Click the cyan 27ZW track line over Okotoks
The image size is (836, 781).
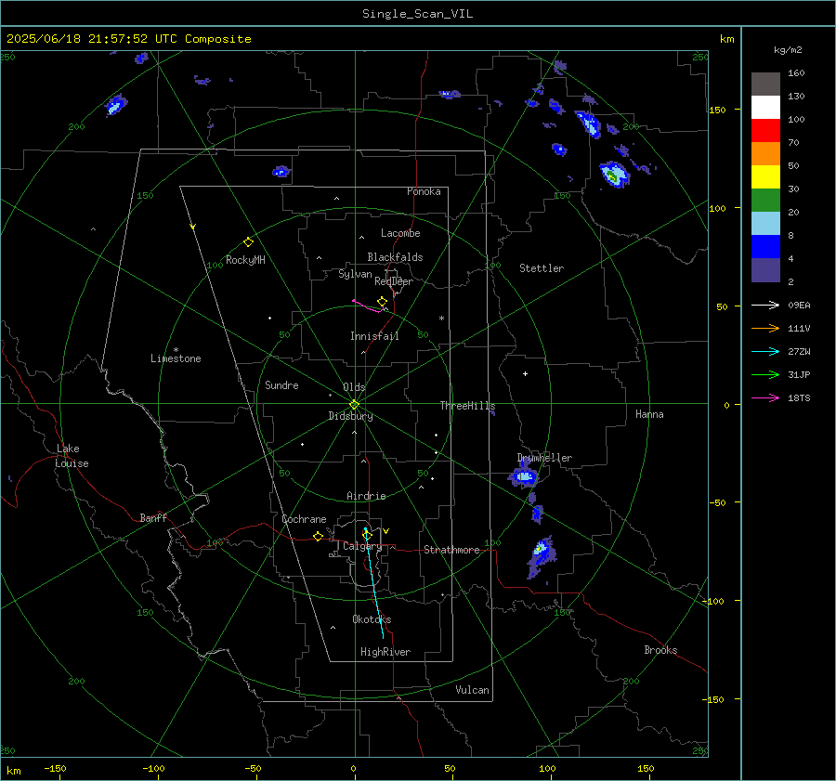374,584
